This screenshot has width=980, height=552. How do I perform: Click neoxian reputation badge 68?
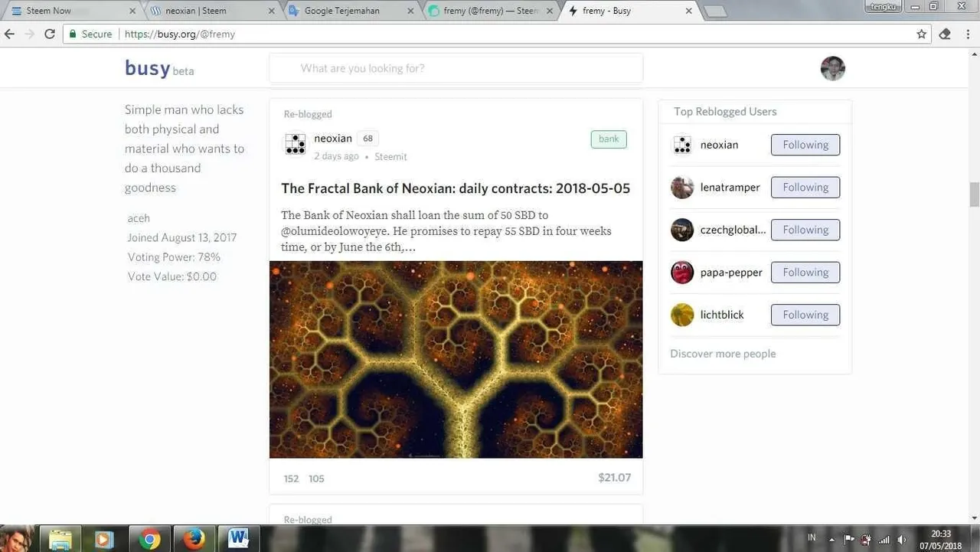pyautogui.click(x=367, y=139)
